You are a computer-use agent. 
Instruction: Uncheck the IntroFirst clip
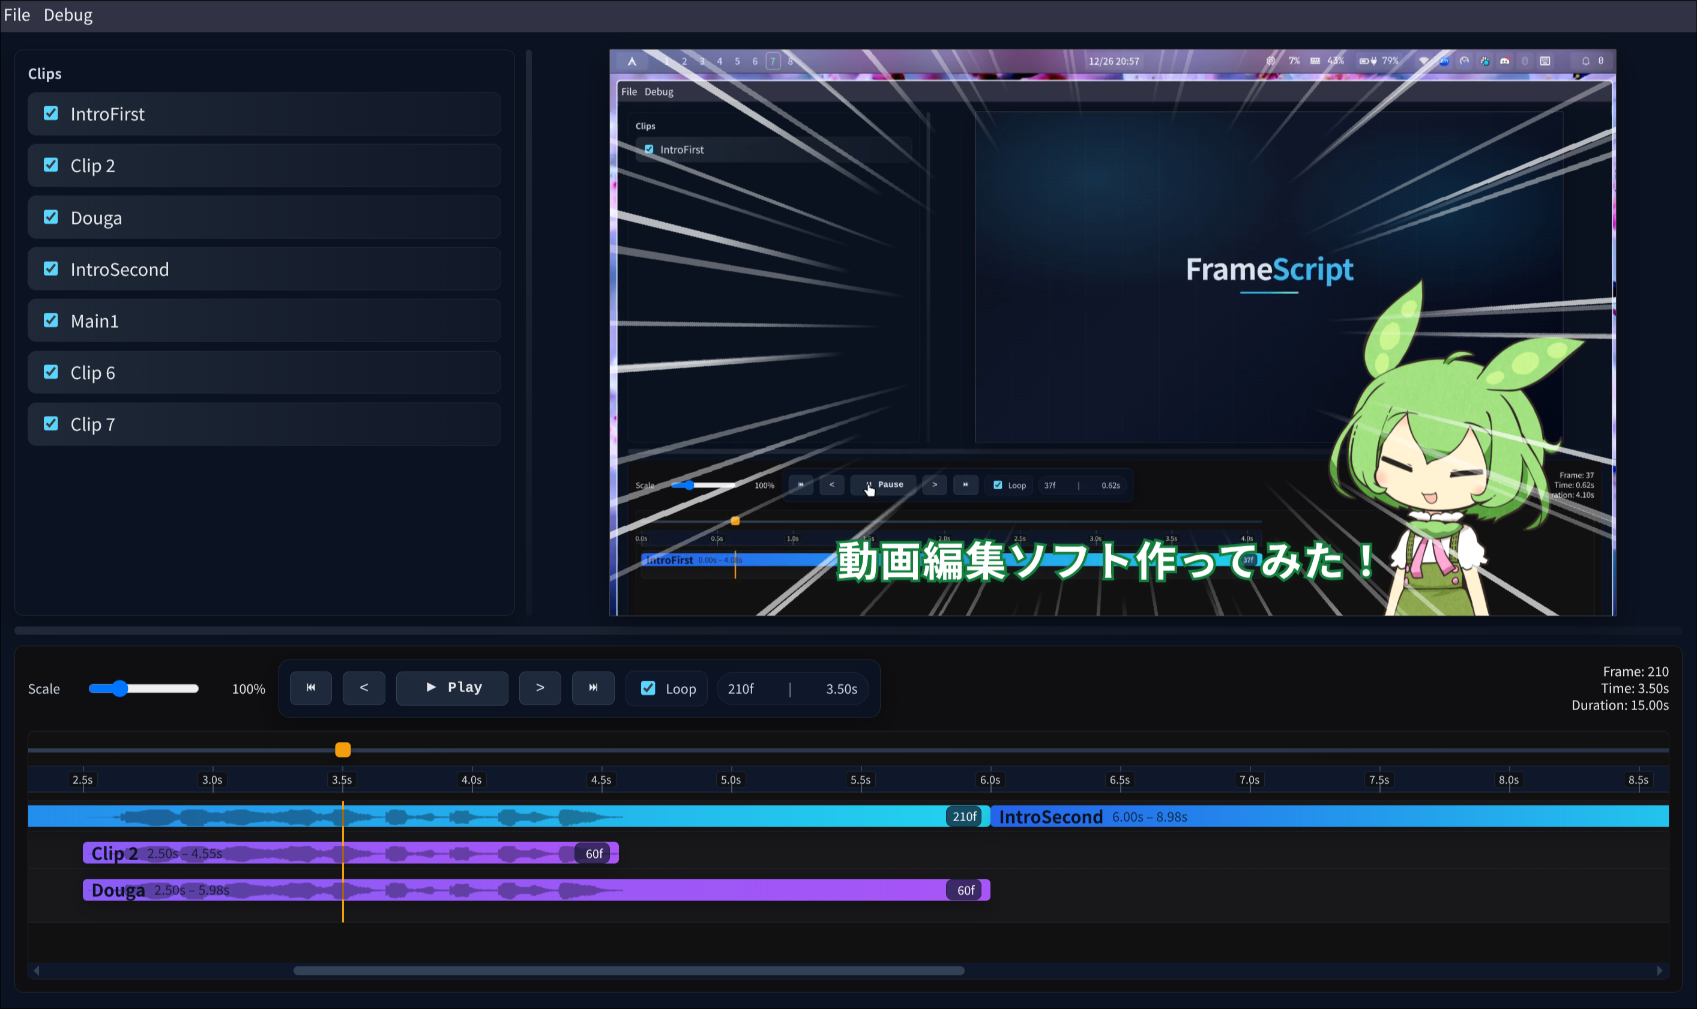(51, 113)
